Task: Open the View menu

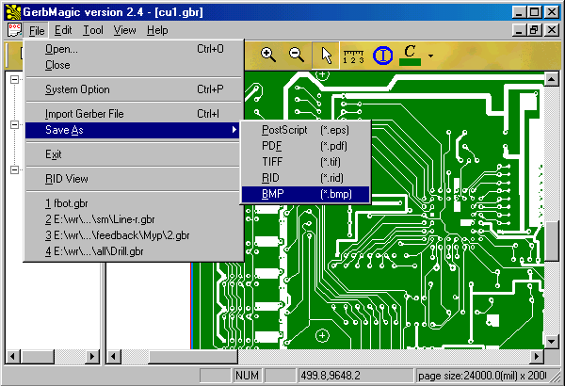Action: tap(124, 31)
